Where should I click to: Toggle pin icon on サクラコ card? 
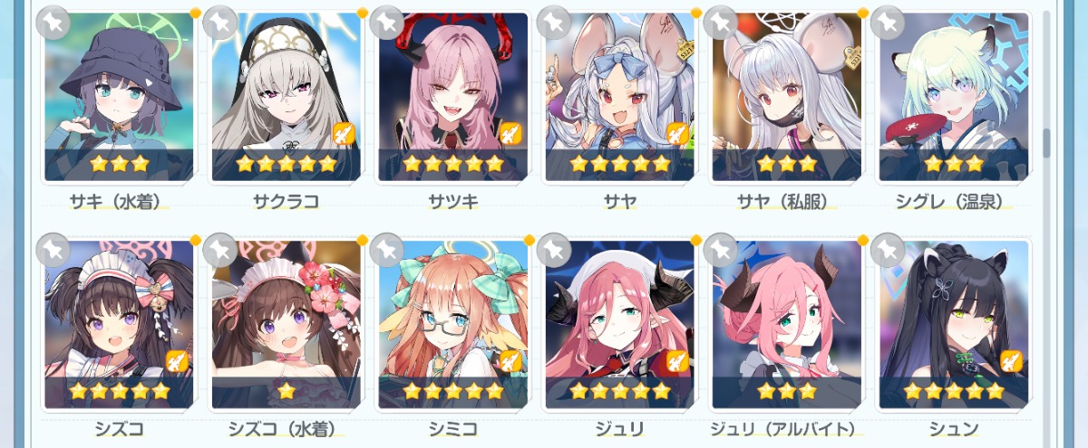point(220,22)
